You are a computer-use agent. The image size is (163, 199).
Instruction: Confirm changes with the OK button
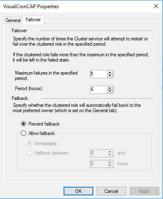click(x=78, y=191)
